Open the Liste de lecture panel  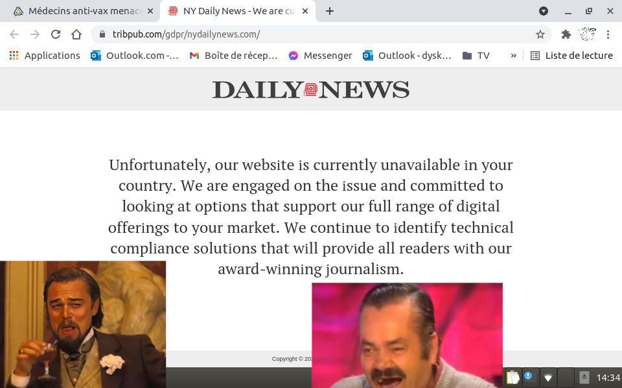click(x=571, y=56)
